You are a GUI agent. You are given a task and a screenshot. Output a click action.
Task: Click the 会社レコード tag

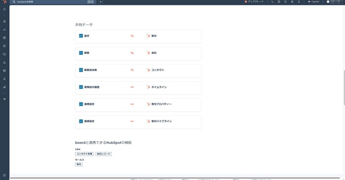tap(103, 154)
